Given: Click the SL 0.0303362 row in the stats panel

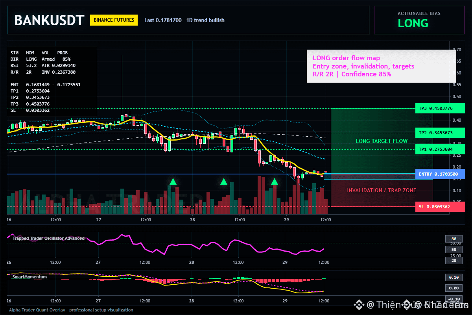Looking at the screenshot, I should coord(30,110).
